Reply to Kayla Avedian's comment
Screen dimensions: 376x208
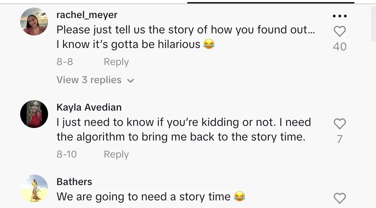116,154
